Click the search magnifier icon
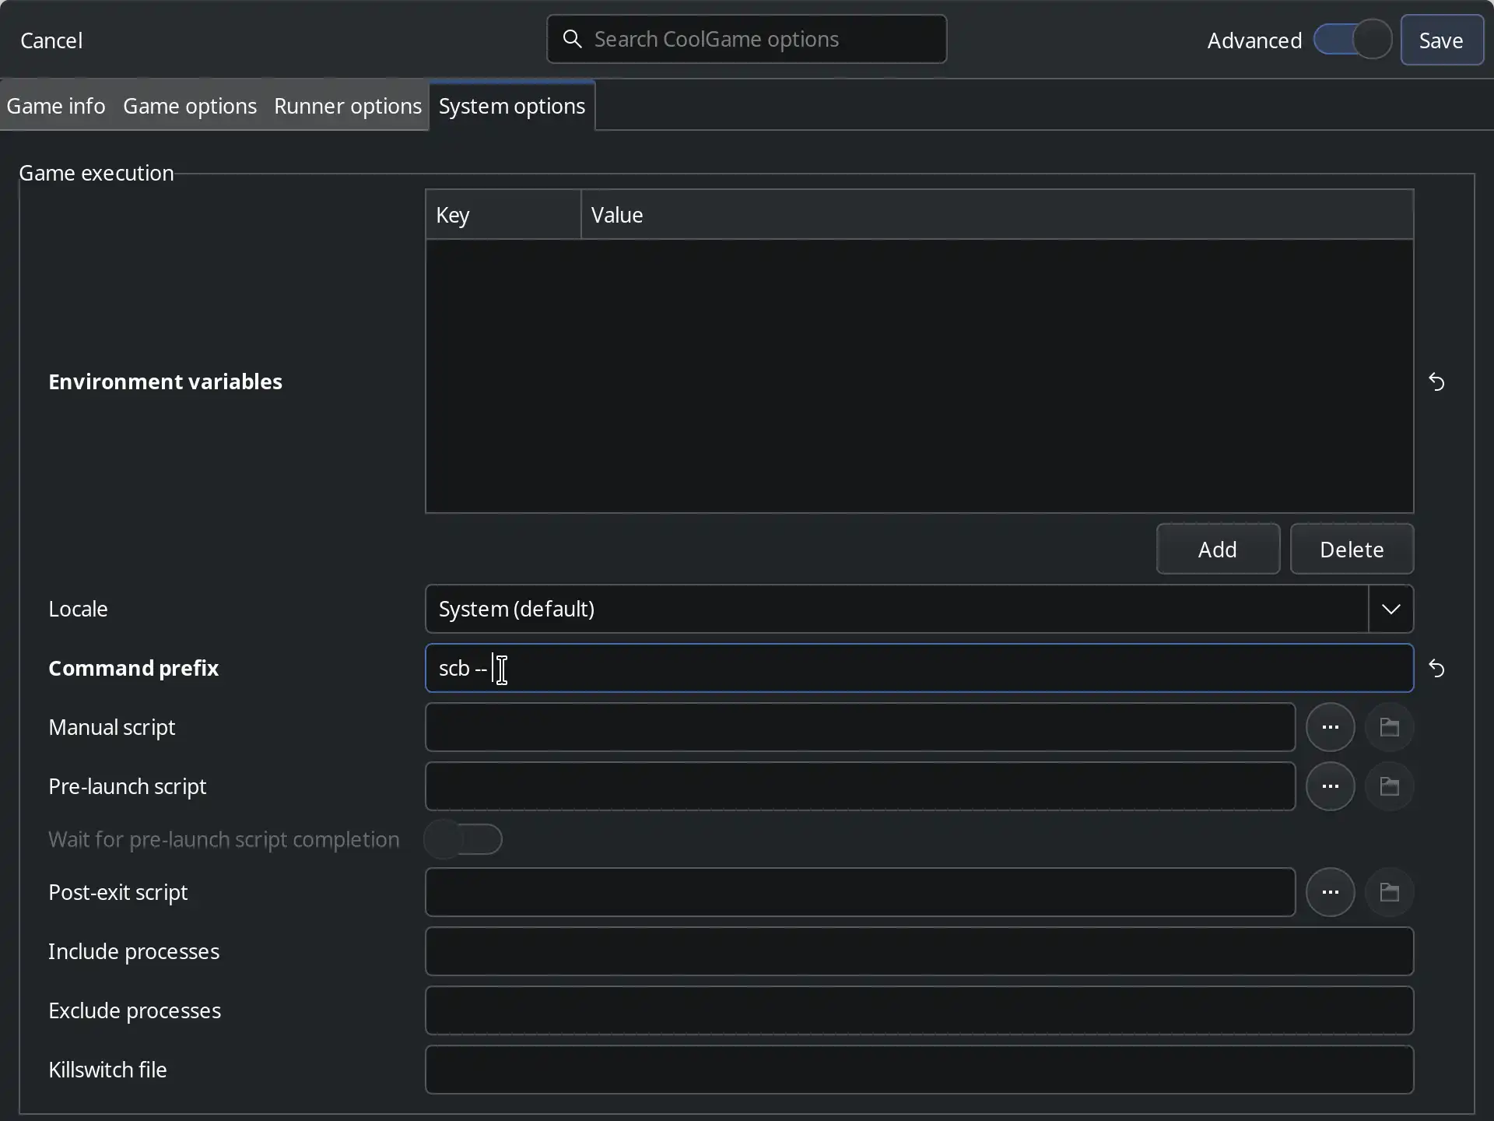 [572, 39]
